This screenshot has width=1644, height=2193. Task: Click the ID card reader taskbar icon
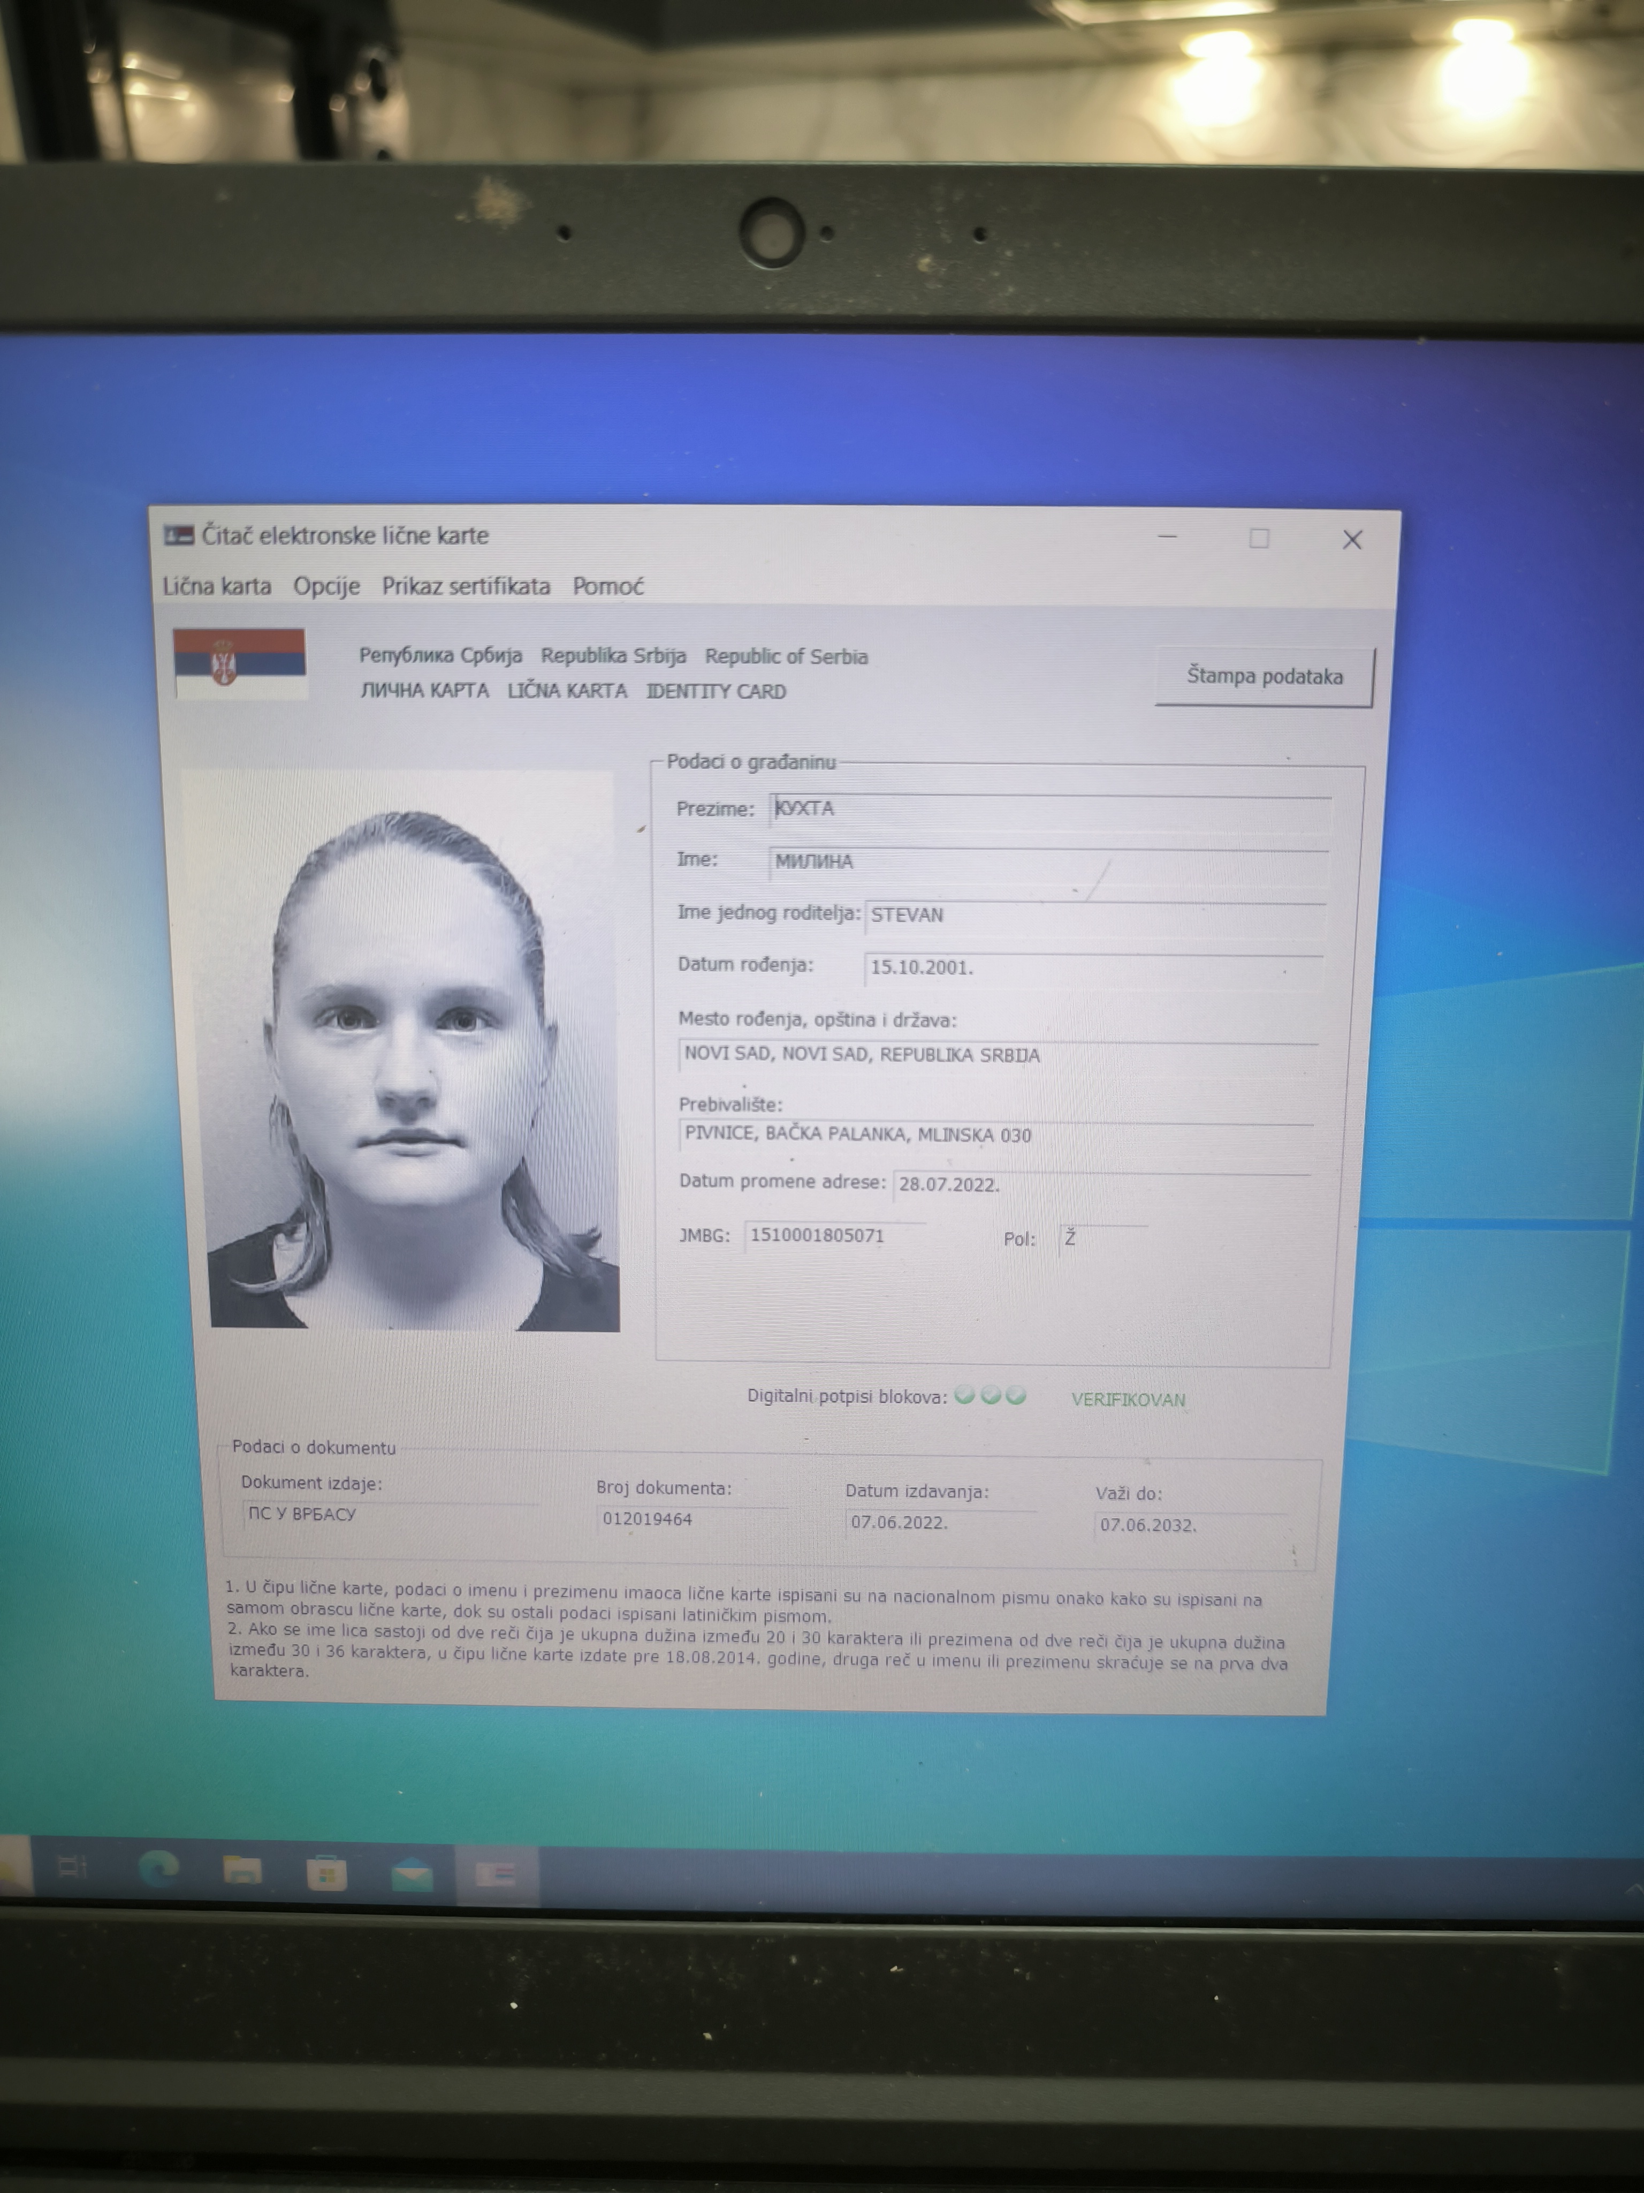tap(496, 1875)
